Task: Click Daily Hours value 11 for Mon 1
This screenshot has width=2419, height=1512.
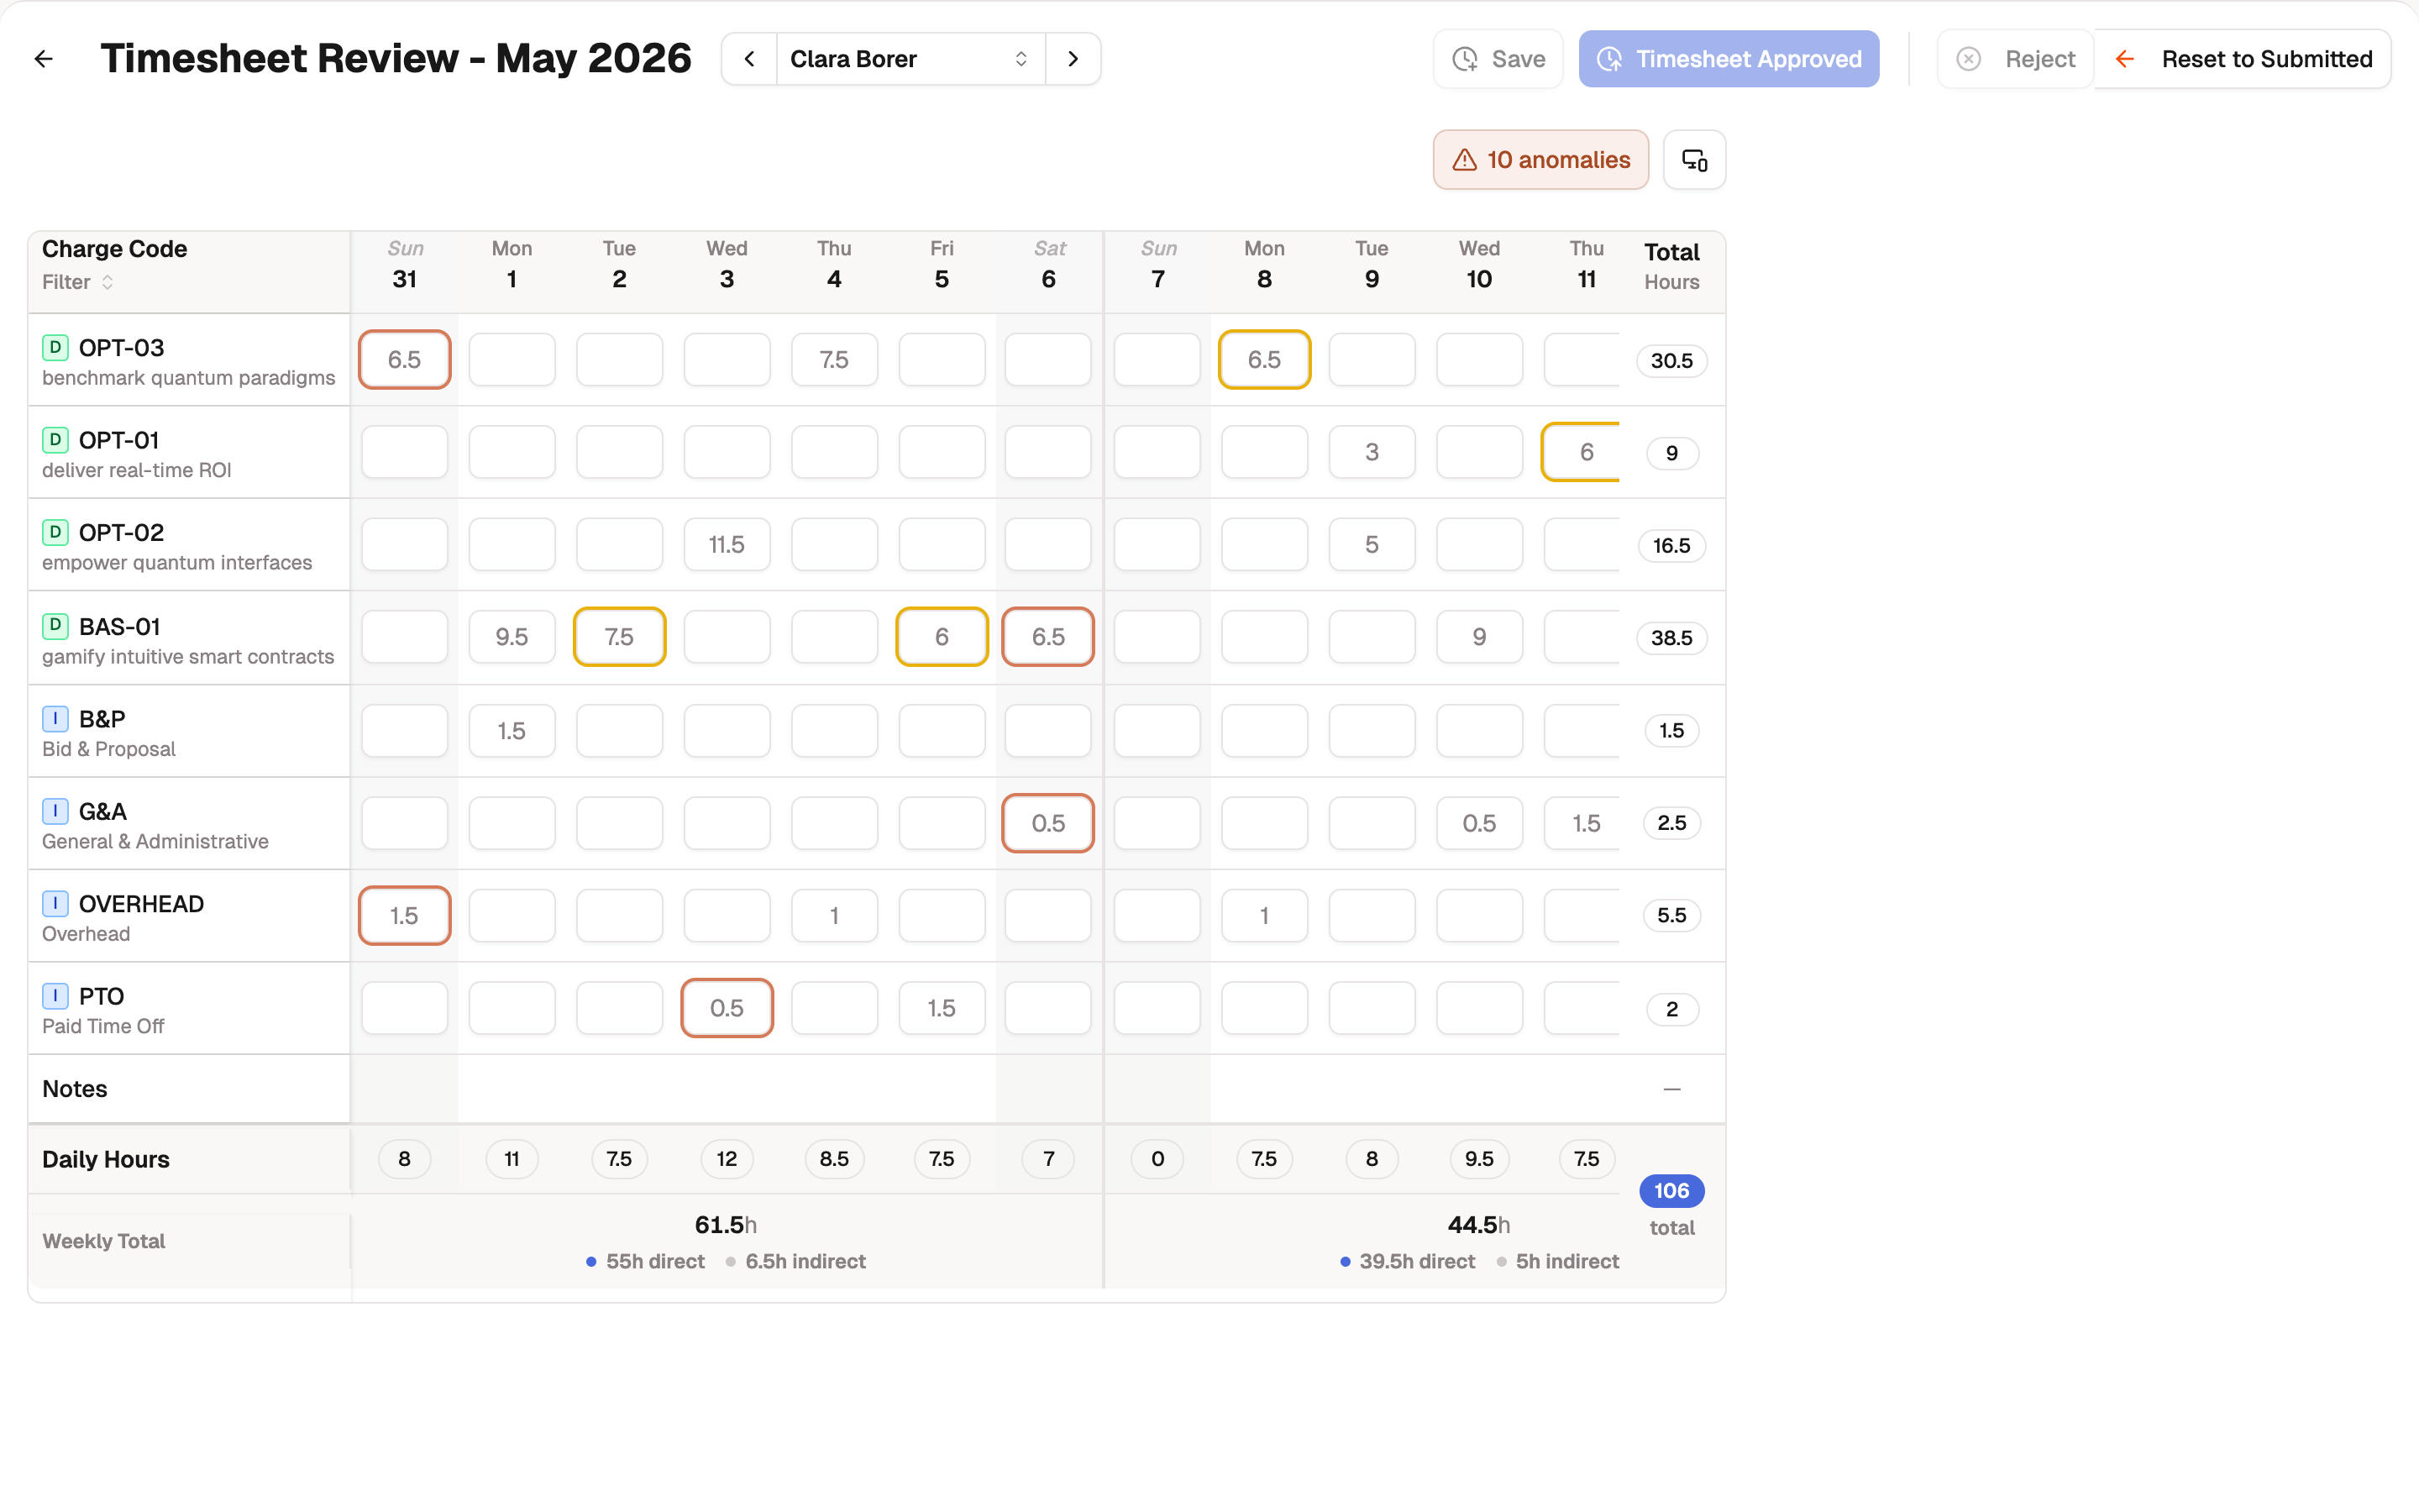Action: click(x=512, y=1159)
